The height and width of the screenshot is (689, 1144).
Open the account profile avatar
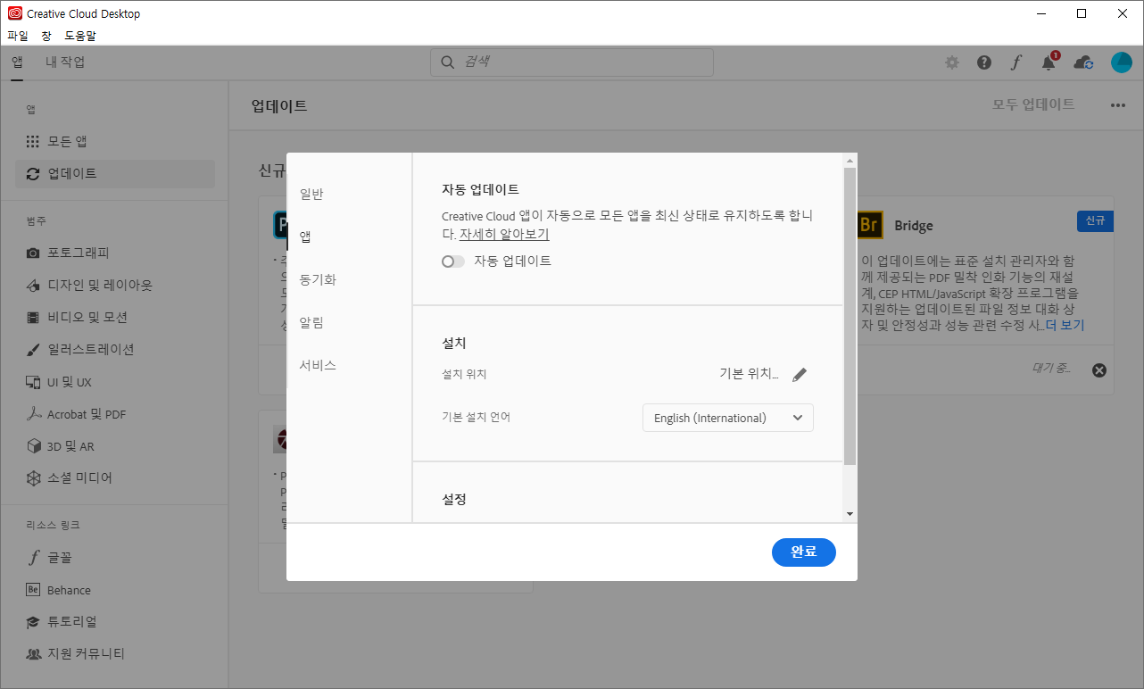[x=1122, y=62]
